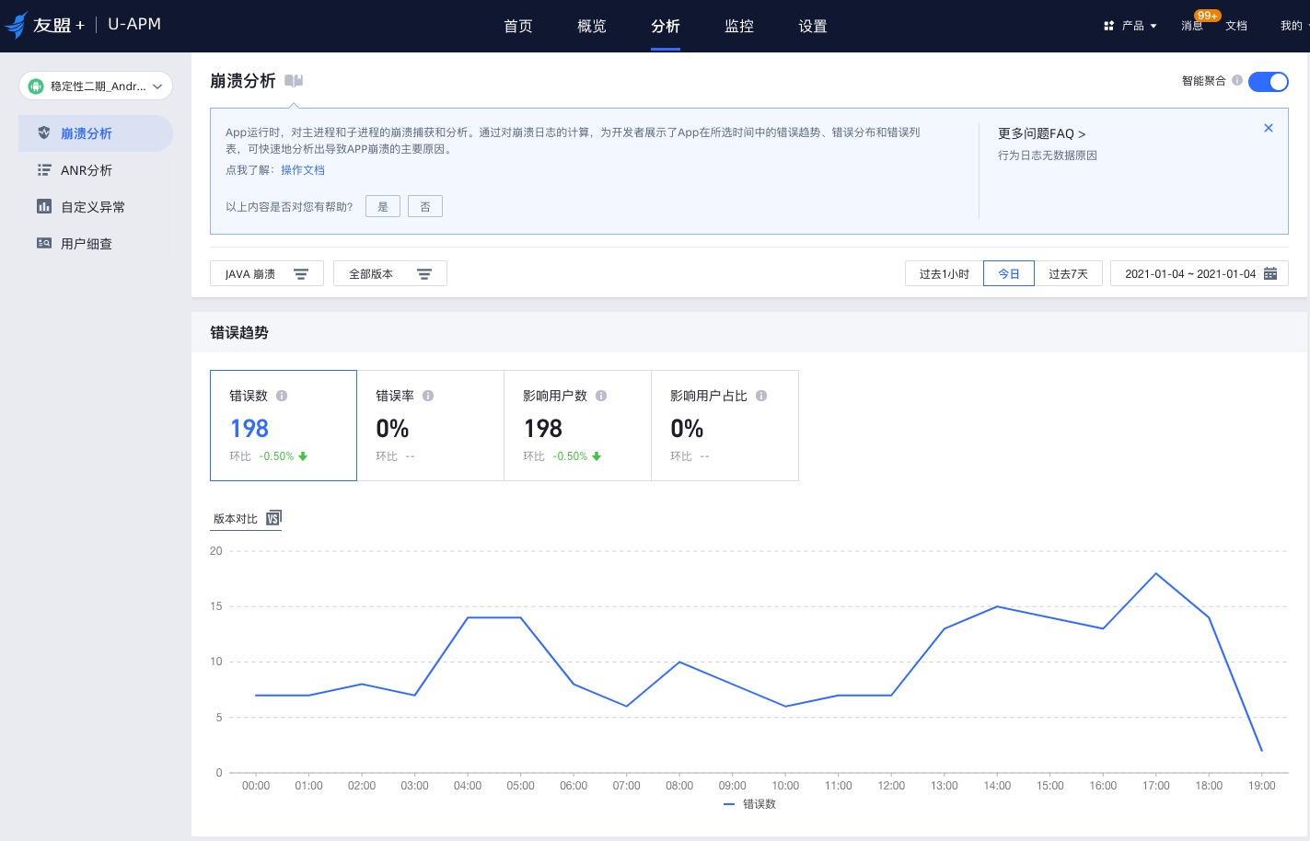
Task: Open 更多问题FAQ link
Action: (1042, 133)
